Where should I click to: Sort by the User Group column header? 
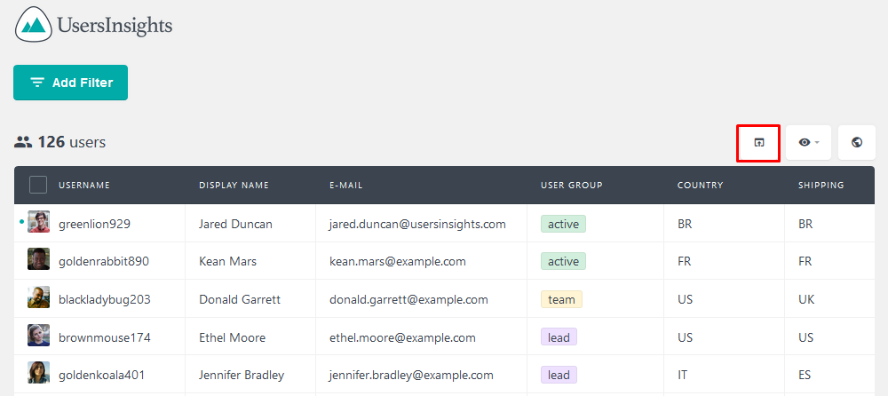pos(571,186)
